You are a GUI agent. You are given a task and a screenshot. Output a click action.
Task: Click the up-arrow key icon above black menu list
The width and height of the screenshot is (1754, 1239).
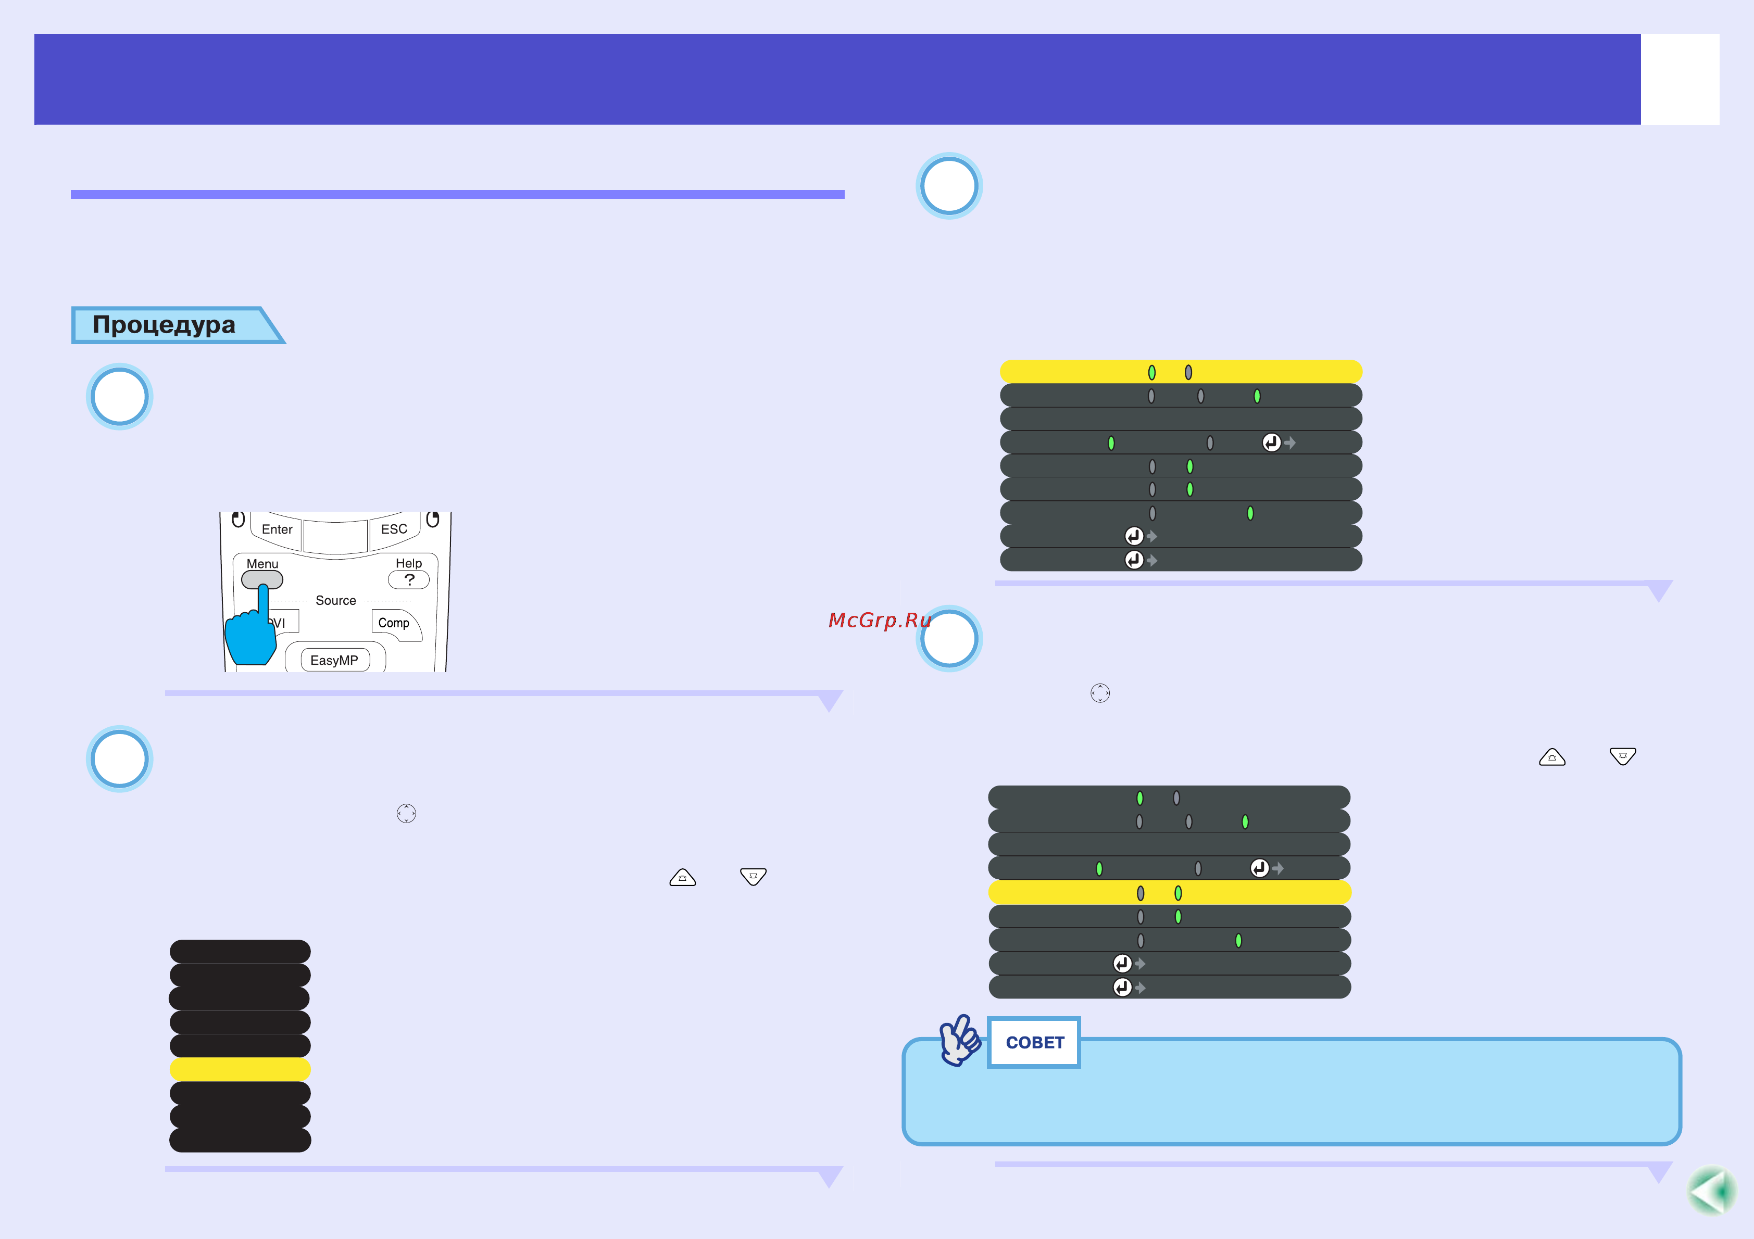point(682,877)
